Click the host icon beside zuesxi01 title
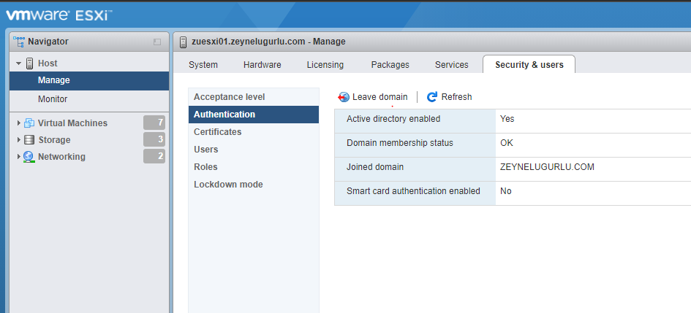Image resolution: width=691 pixels, height=313 pixels. tap(184, 42)
